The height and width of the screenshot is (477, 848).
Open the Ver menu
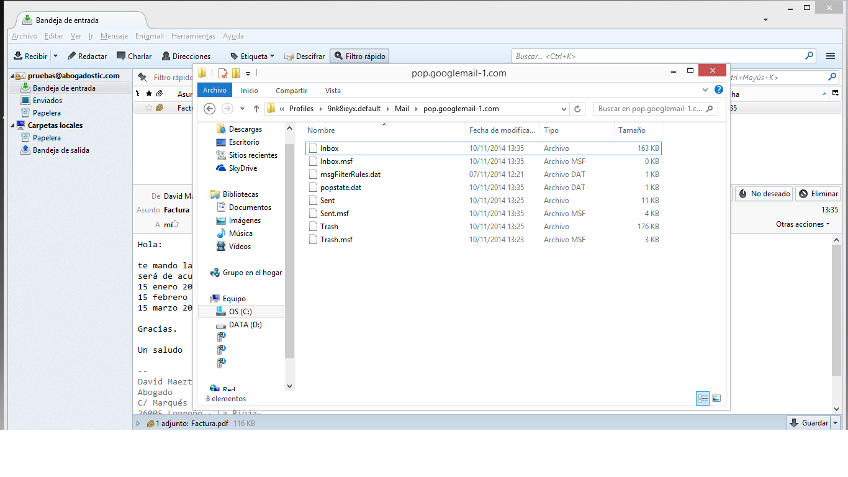pyautogui.click(x=76, y=36)
